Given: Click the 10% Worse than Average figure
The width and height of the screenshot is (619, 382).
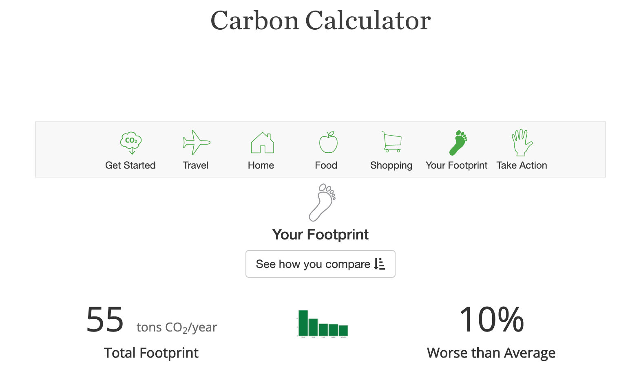Looking at the screenshot, I should pyautogui.click(x=492, y=320).
